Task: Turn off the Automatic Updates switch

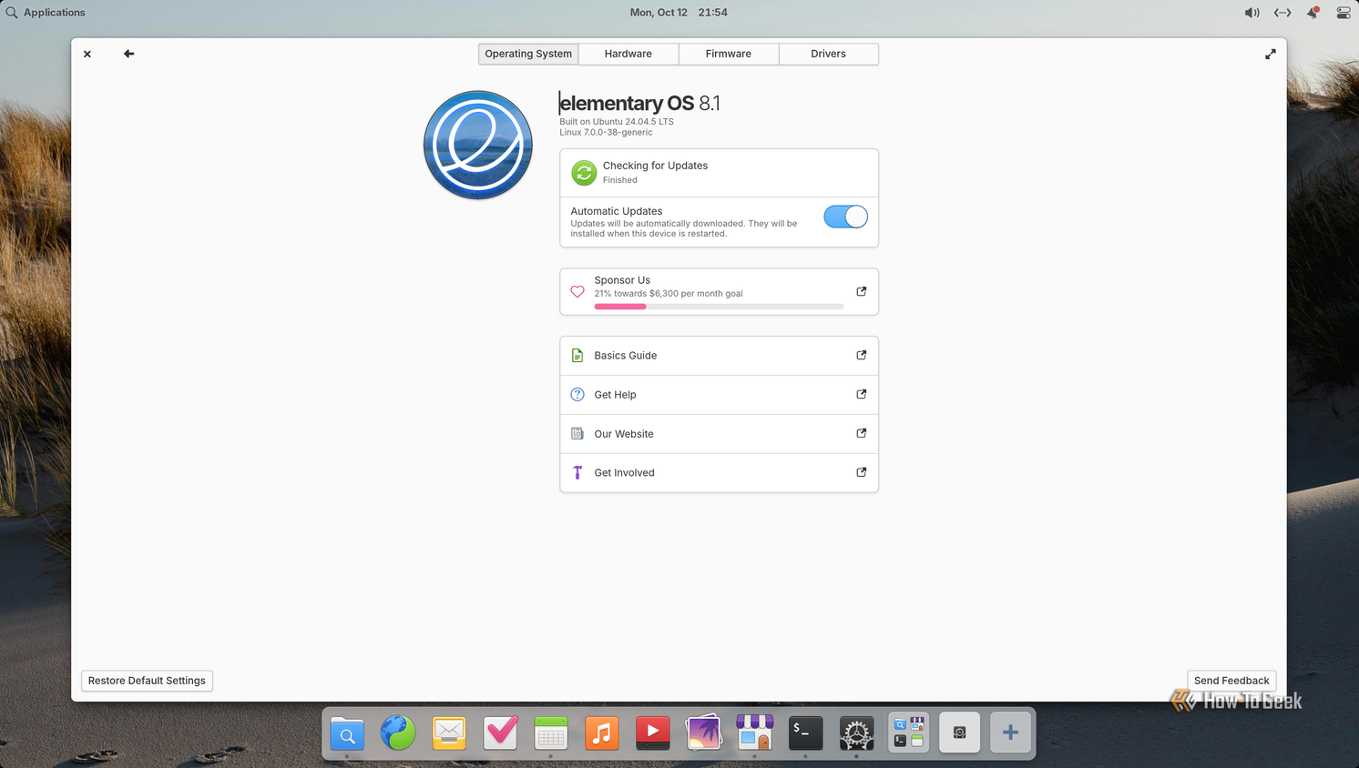Action: coord(845,217)
